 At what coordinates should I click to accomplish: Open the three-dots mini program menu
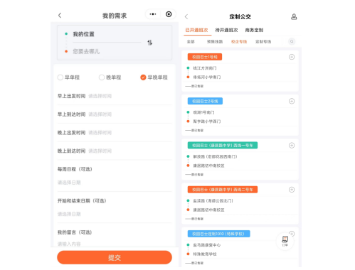tap(153, 14)
